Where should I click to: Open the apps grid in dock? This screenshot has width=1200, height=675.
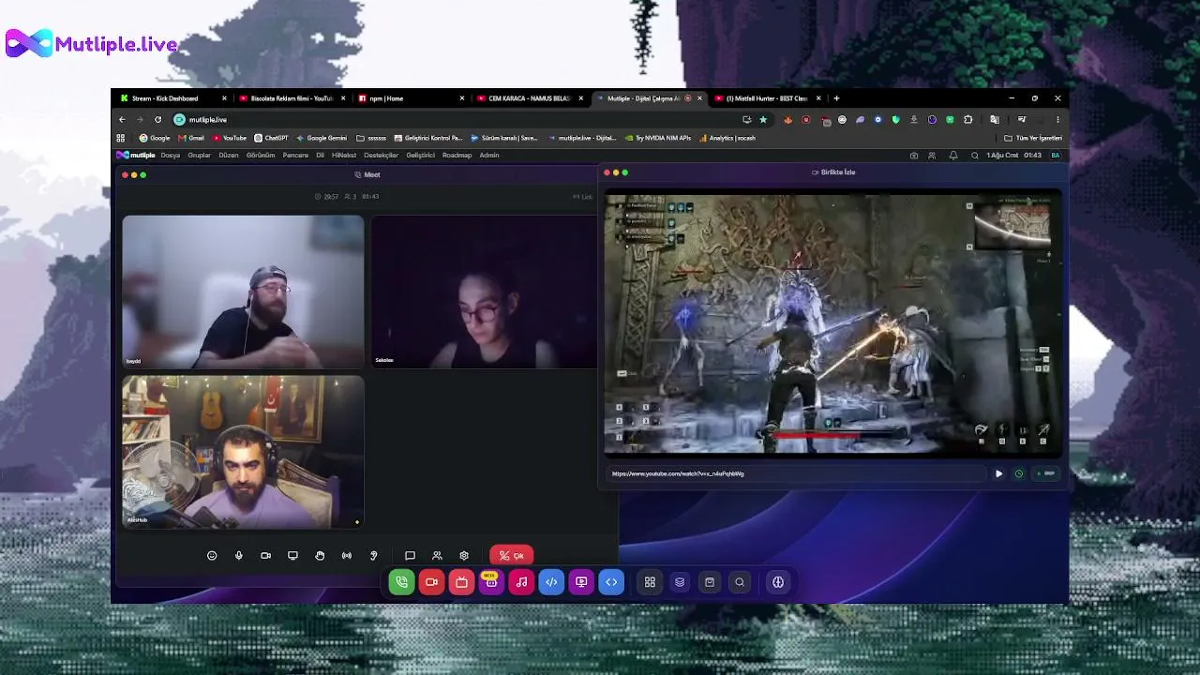click(650, 582)
